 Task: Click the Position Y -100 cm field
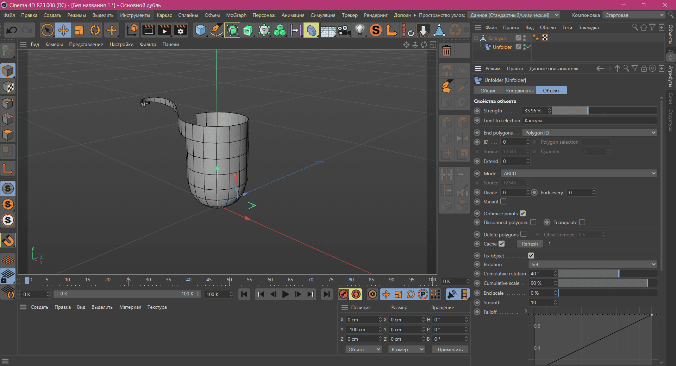click(361, 329)
